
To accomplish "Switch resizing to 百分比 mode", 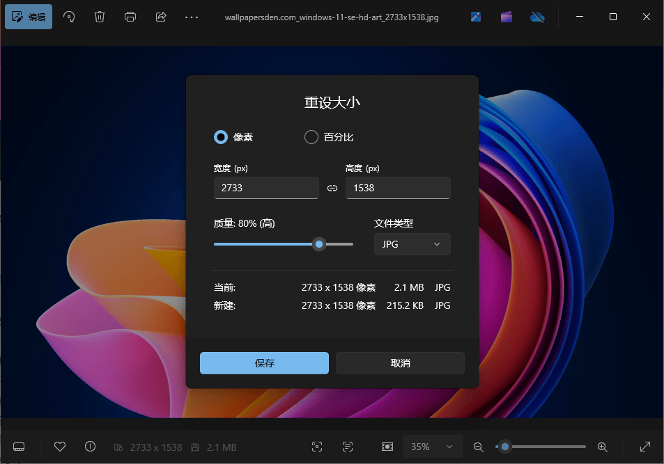I will 311,137.
